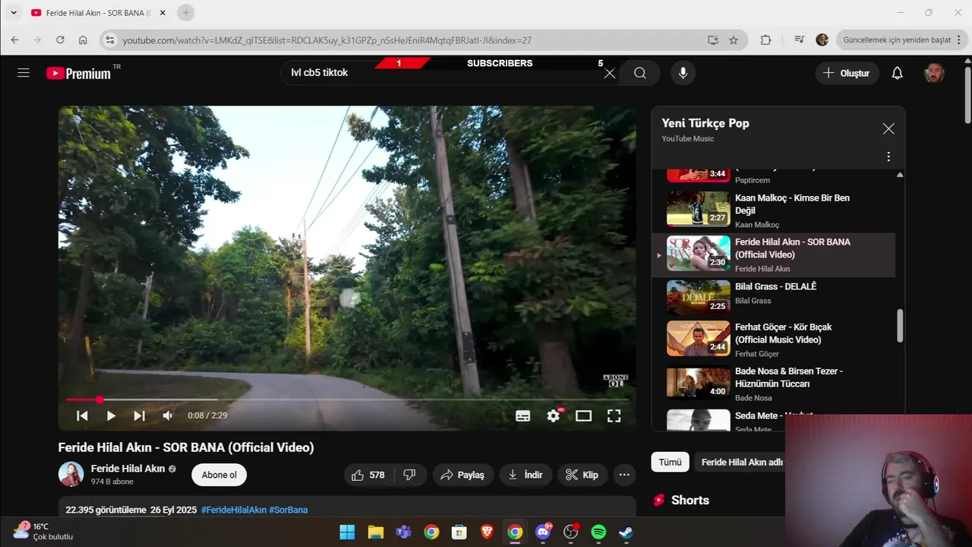
Task: Open player settings gear
Action: point(554,416)
